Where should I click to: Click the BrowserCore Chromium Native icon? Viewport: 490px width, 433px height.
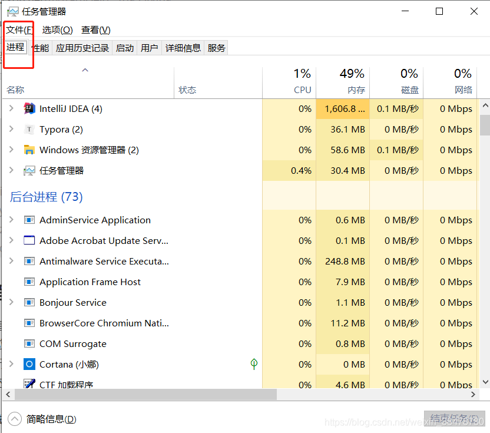click(x=29, y=323)
